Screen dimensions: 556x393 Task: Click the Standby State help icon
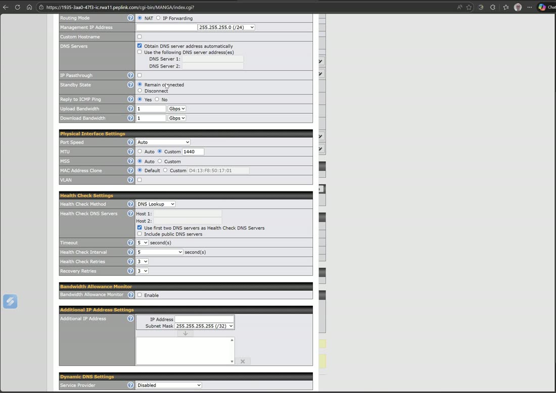tap(130, 85)
